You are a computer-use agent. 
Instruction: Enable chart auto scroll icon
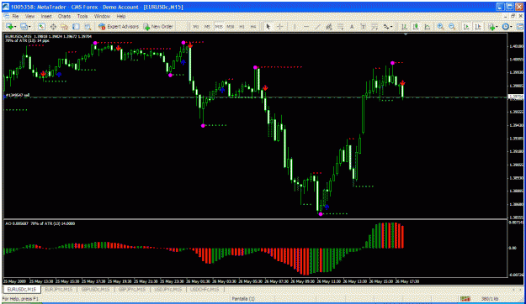(466, 26)
